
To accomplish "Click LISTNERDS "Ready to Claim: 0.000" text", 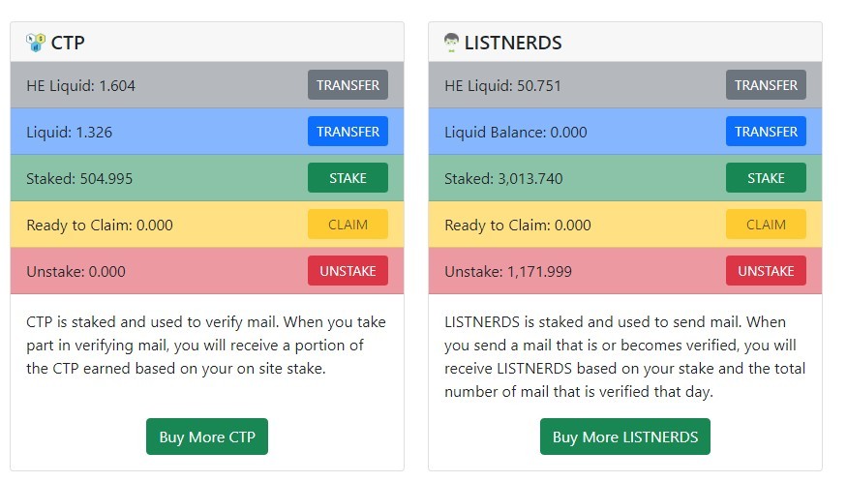I will coord(518,226).
